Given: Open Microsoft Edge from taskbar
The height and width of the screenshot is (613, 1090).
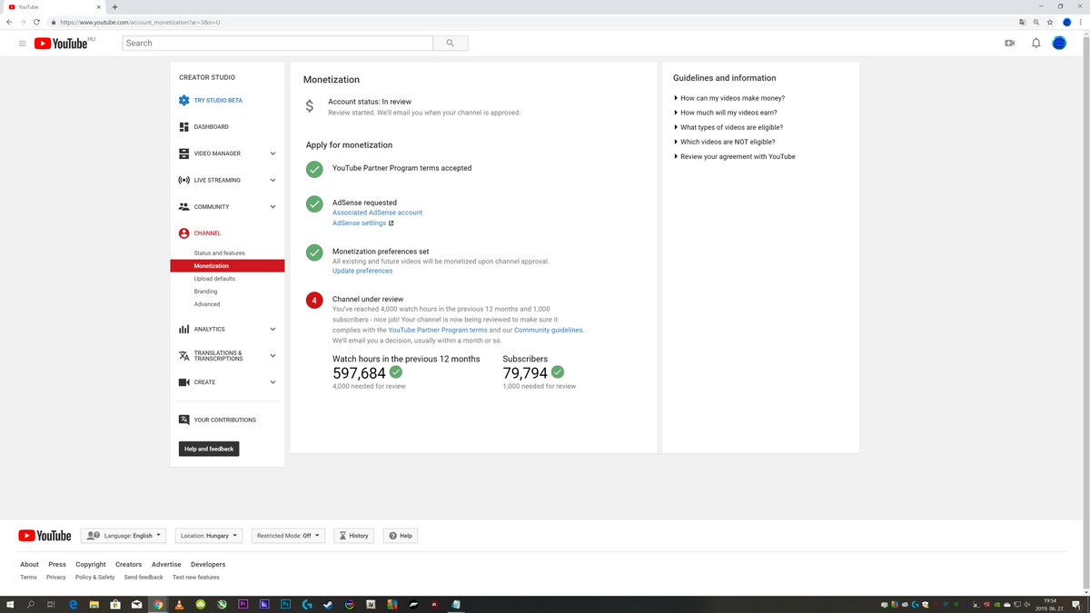Looking at the screenshot, I should tap(73, 604).
